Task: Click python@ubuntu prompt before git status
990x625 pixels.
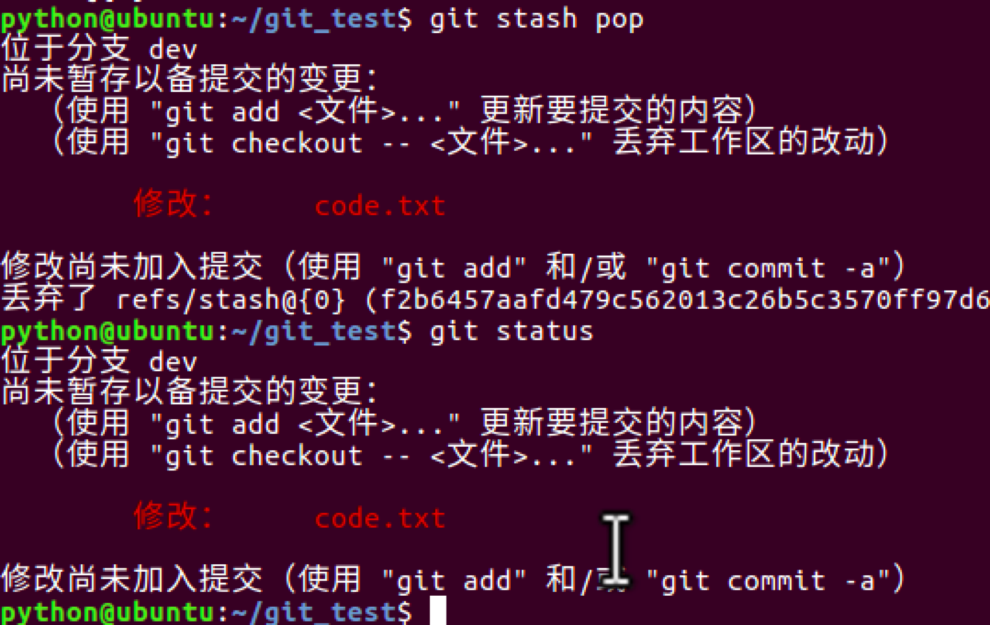Action: (108, 331)
